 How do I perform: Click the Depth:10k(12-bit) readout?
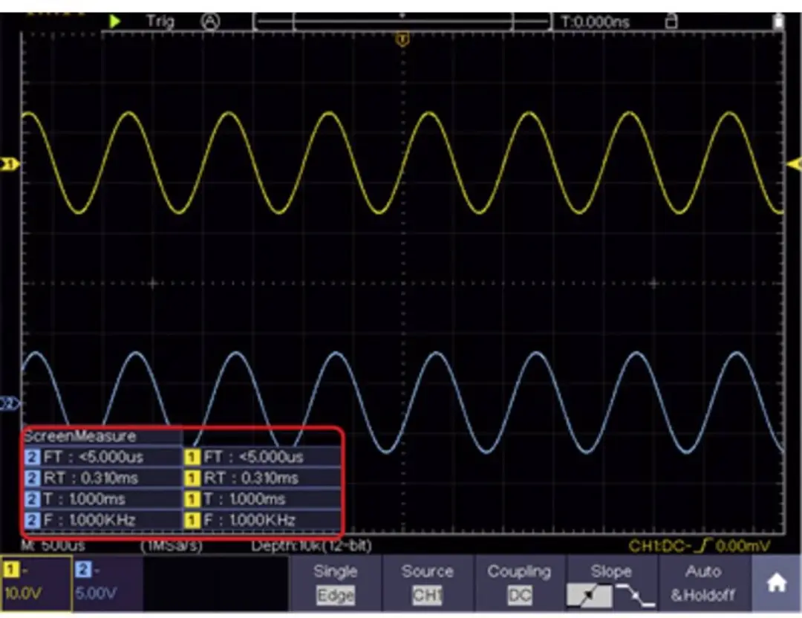coord(311,546)
